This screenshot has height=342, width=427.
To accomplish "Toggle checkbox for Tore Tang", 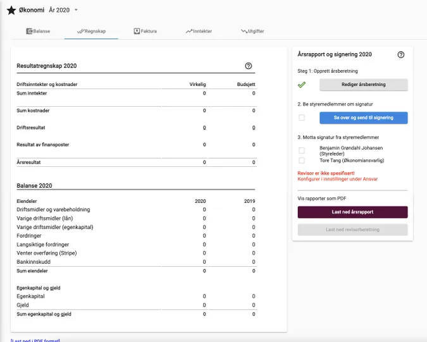I will (x=302, y=161).
